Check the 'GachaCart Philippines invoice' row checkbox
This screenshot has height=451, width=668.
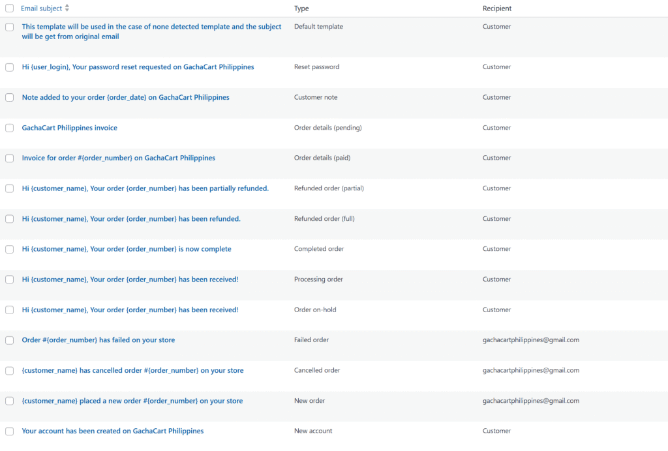click(x=9, y=128)
